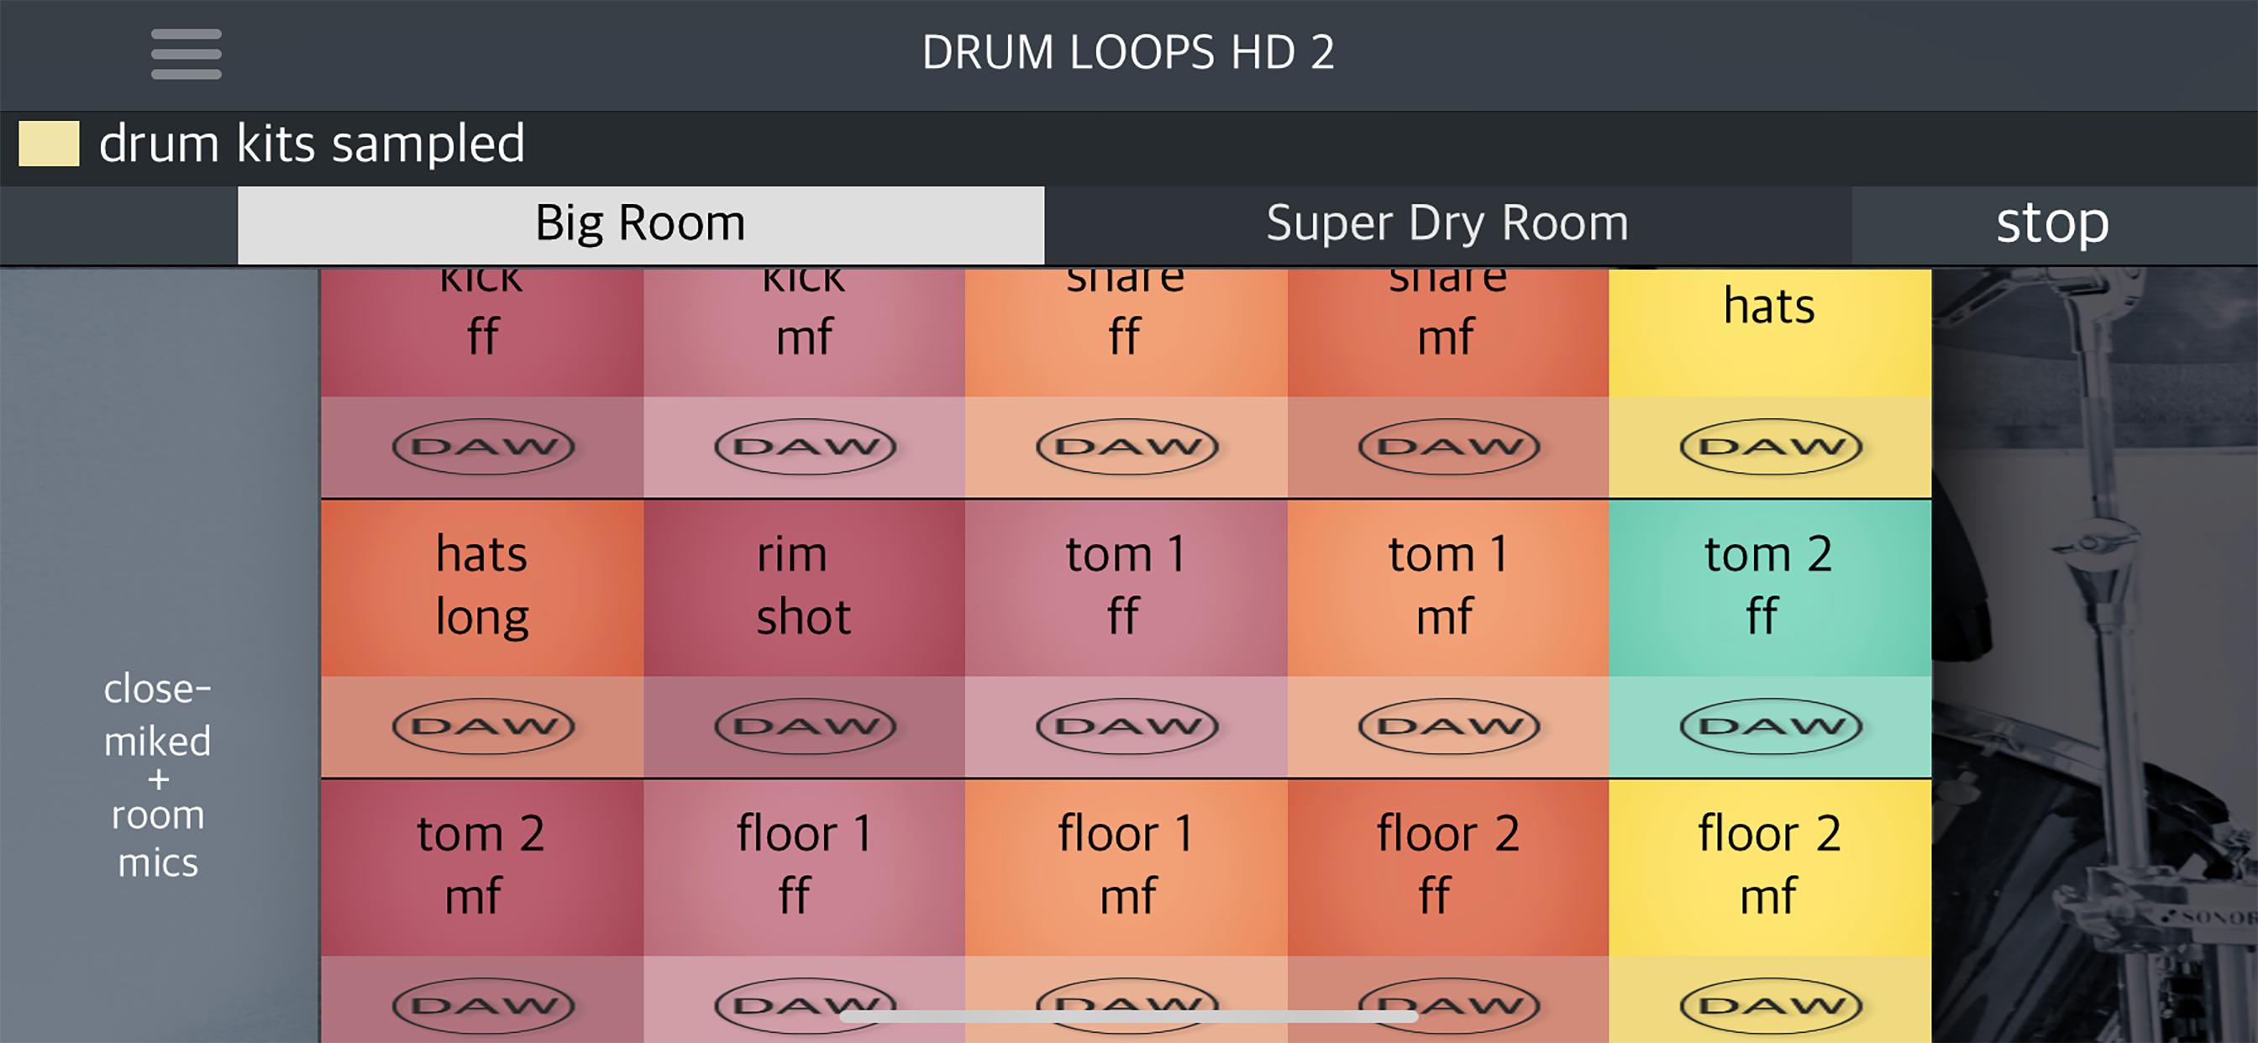
Task: Click the DAW icon under floor 2 mf
Action: [1771, 1004]
